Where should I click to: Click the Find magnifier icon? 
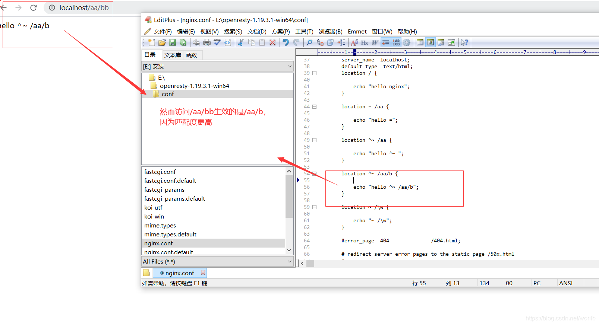pos(309,42)
